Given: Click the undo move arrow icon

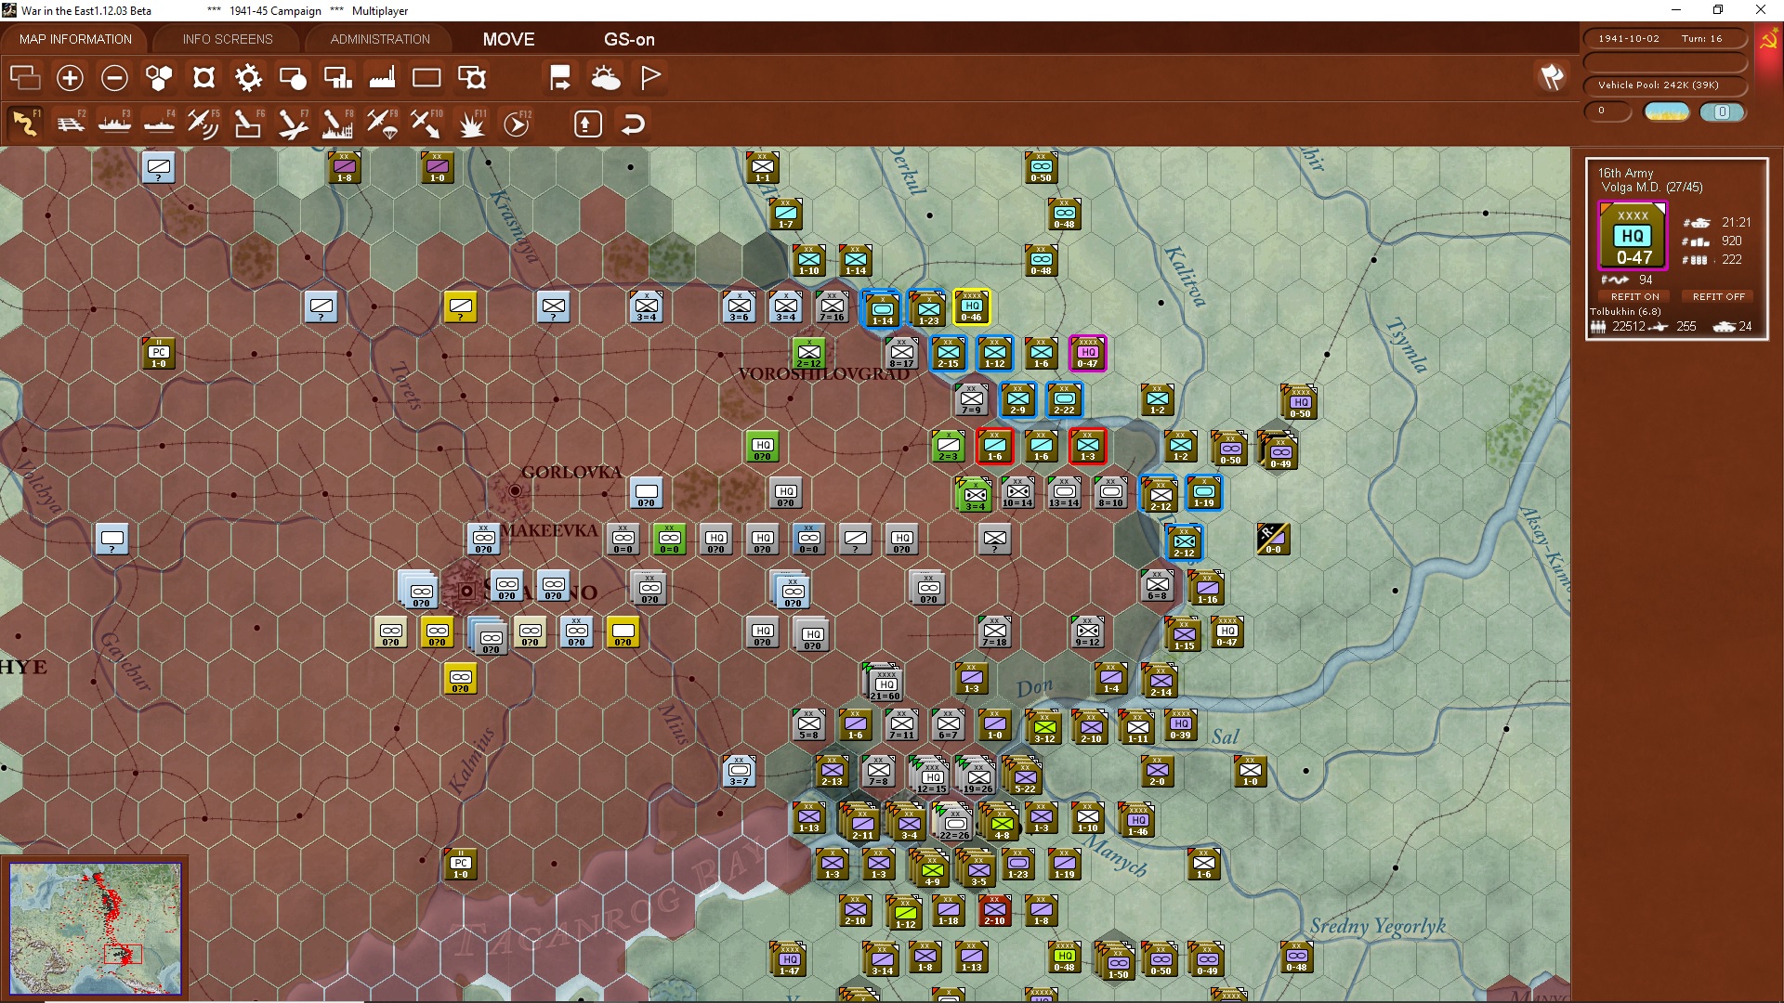Looking at the screenshot, I should tap(633, 124).
